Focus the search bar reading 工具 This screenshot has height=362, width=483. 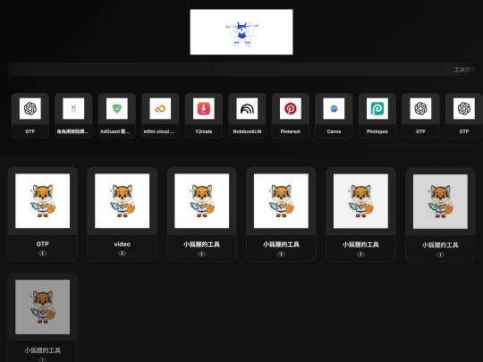click(241, 70)
